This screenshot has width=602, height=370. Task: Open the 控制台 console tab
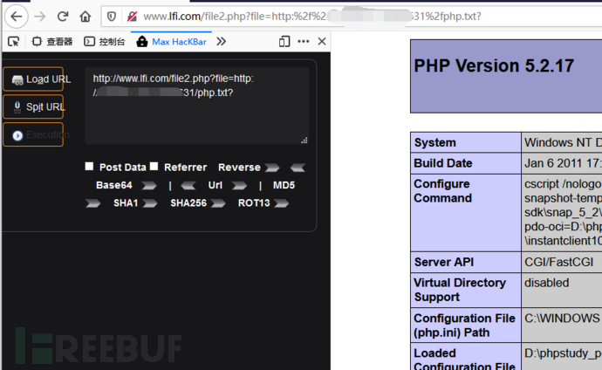pos(105,42)
